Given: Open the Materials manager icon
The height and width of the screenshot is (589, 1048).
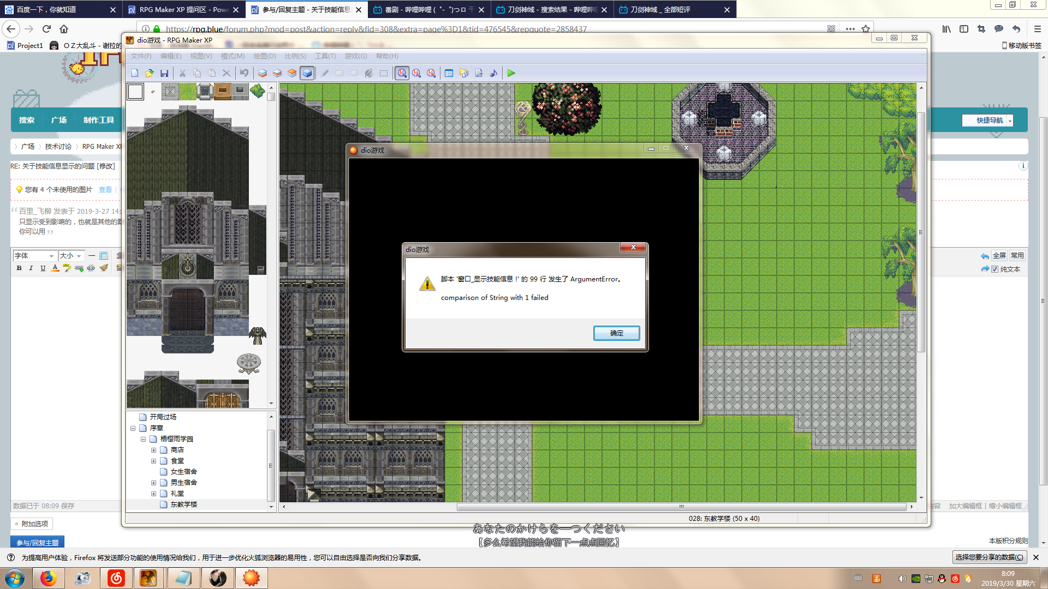Looking at the screenshot, I should pos(463,73).
